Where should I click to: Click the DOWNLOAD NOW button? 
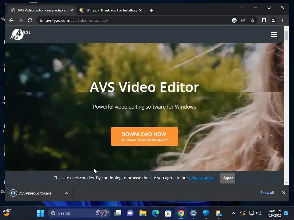point(144,137)
